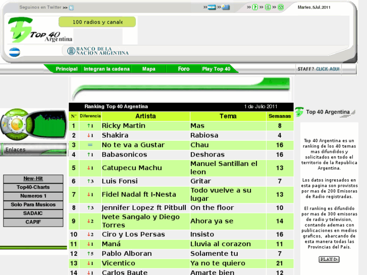Open Top40-Charts button
Image resolution: width=367 pixels, height=275 pixels.
(33, 187)
